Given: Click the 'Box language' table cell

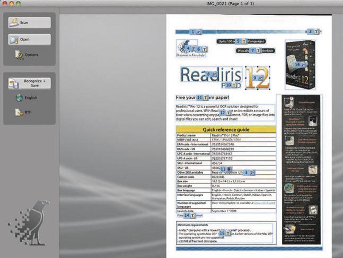Looking at the screenshot, I should pyautogui.click(x=193, y=191).
